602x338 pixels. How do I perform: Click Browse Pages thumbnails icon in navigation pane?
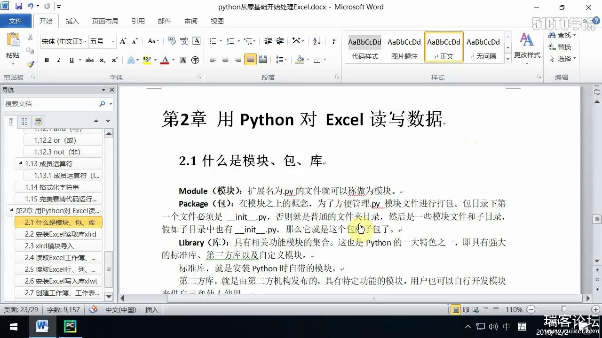coord(25,122)
